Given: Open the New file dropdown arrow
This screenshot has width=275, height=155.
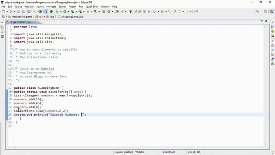Looking at the screenshot, I should pos(7,12).
